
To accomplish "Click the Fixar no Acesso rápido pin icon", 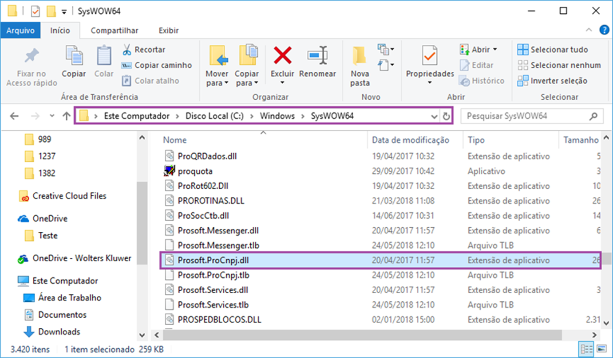I will pyautogui.click(x=32, y=56).
